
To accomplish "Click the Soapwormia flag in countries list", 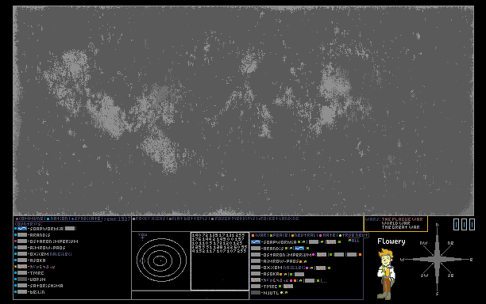I will click(22, 229).
